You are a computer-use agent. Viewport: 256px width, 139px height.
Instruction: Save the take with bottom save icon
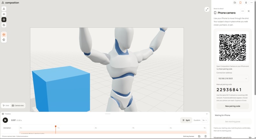(x=199, y=136)
